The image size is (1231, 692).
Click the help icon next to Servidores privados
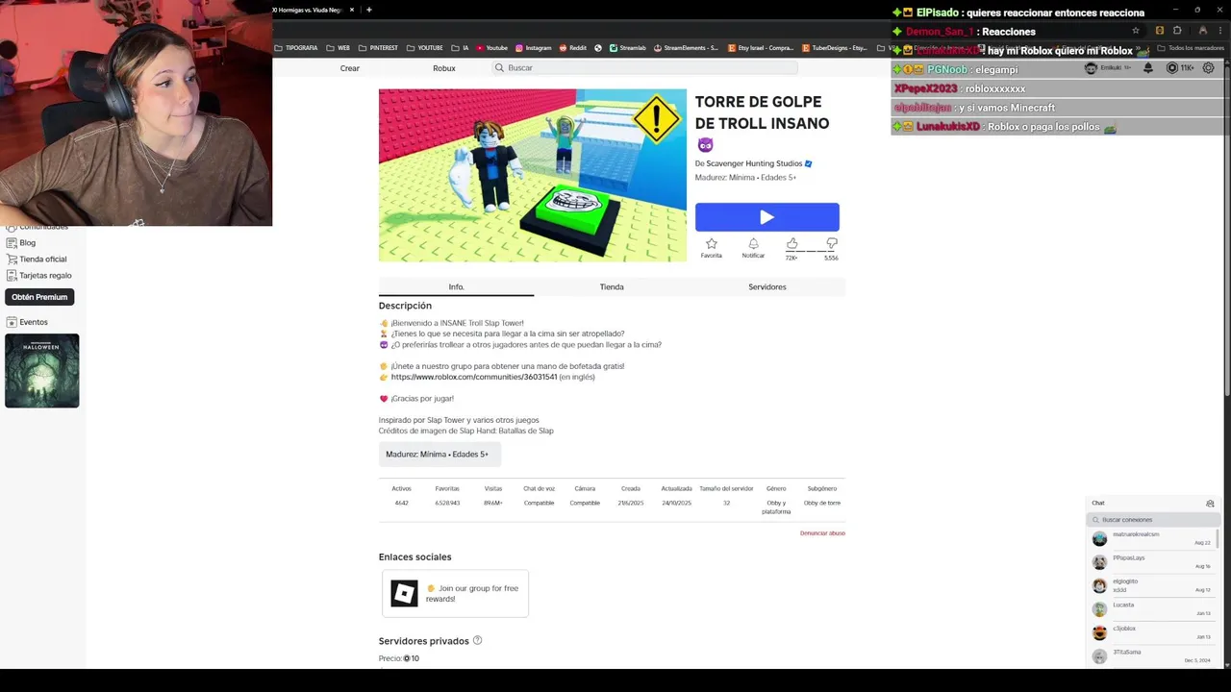[478, 640]
